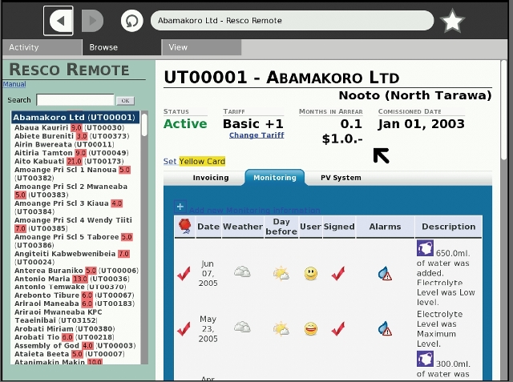Click the smiley user icon for Jun 07, 2005
The width and height of the screenshot is (513, 382).
point(310,274)
